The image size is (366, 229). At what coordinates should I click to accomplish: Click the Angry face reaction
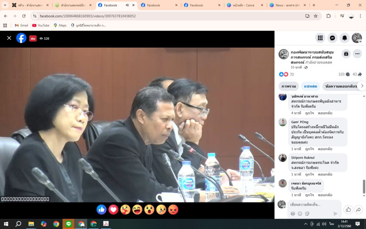tap(173, 209)
